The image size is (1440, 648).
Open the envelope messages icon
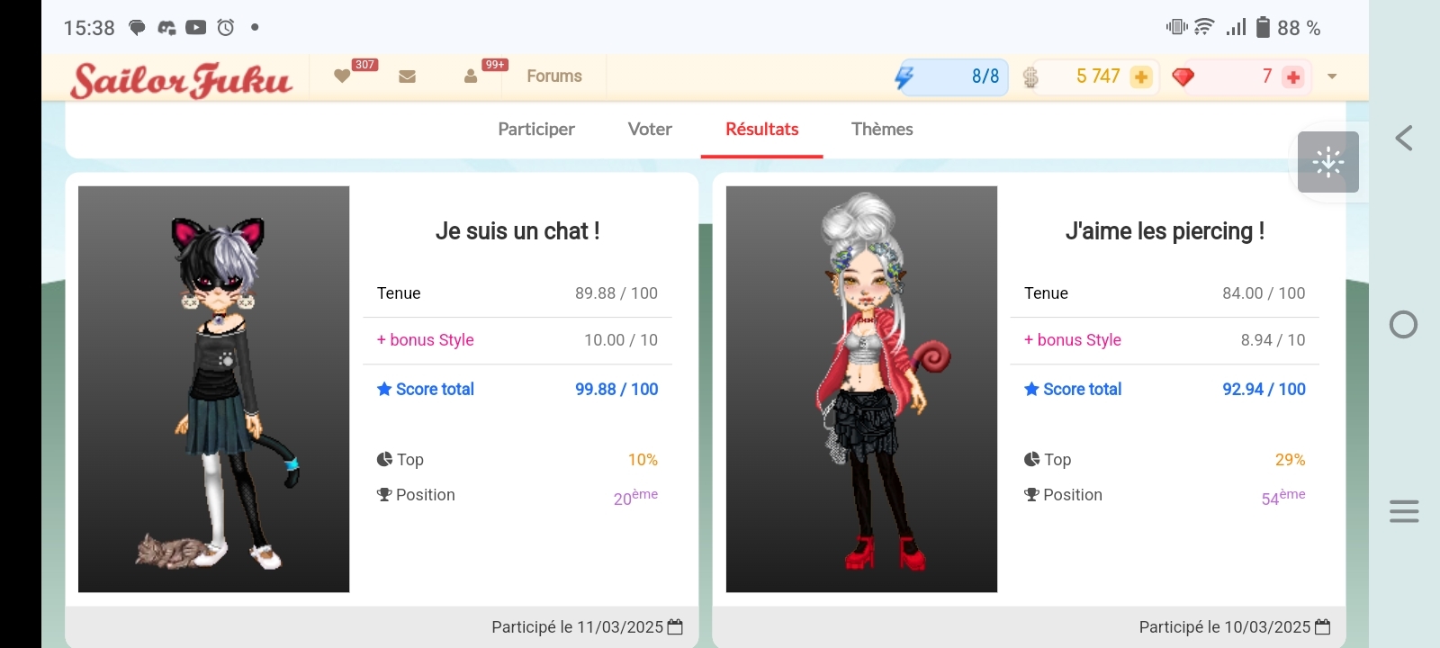(x=407, y=76)
